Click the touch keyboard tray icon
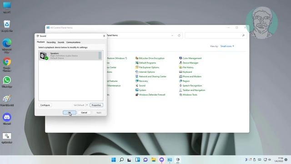This screenshot has height=164, width=291. pyautogui.click(x=260, y=159)
